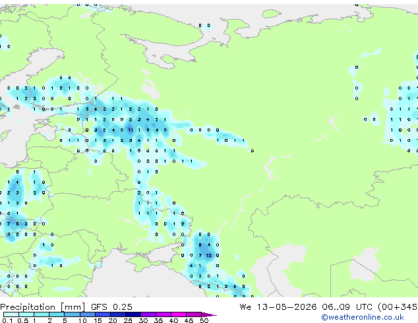This screenshot has height=323, width=418.
Task: Click the legend value '25'
Action: [128, 320]
